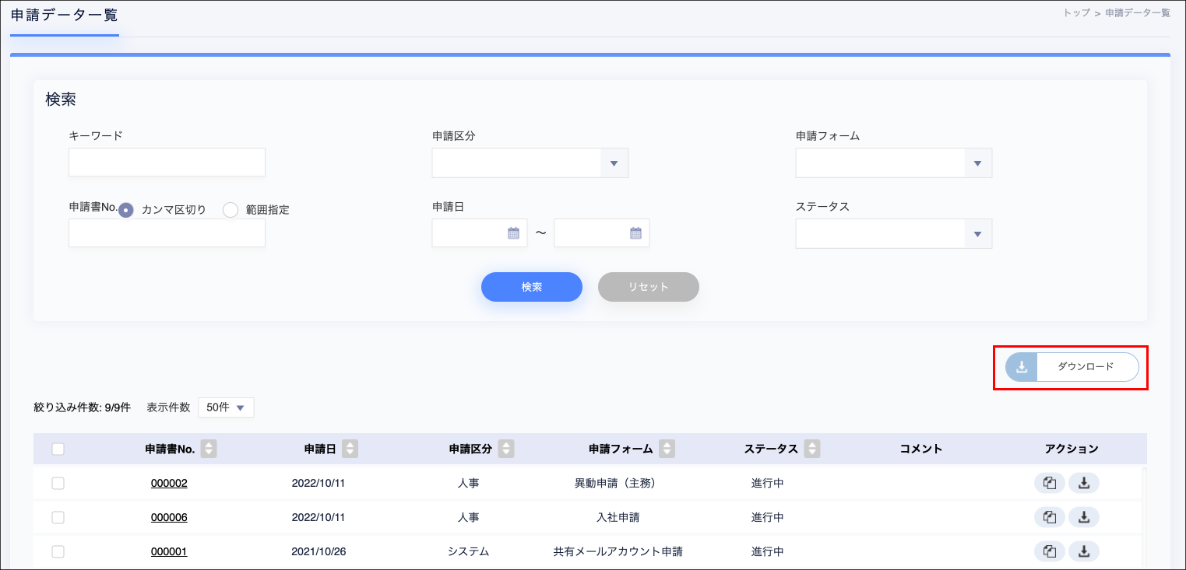Open the 申請日 end date calendar
This screenshot has width=1186, height=570.
(x=635, y=233)
